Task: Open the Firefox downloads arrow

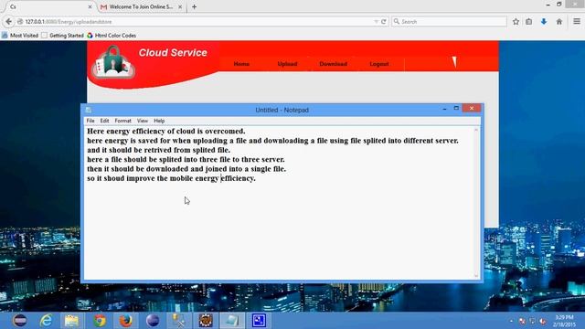Action: (x=544, y=22)
